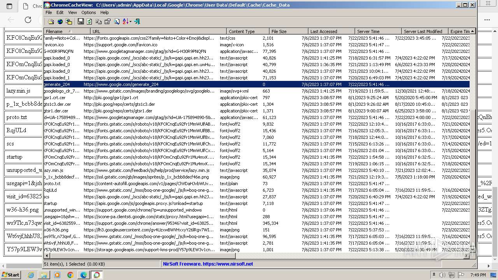Open Google Chrome from taskbar
This screenshot has height=280, width=498.
70,275
